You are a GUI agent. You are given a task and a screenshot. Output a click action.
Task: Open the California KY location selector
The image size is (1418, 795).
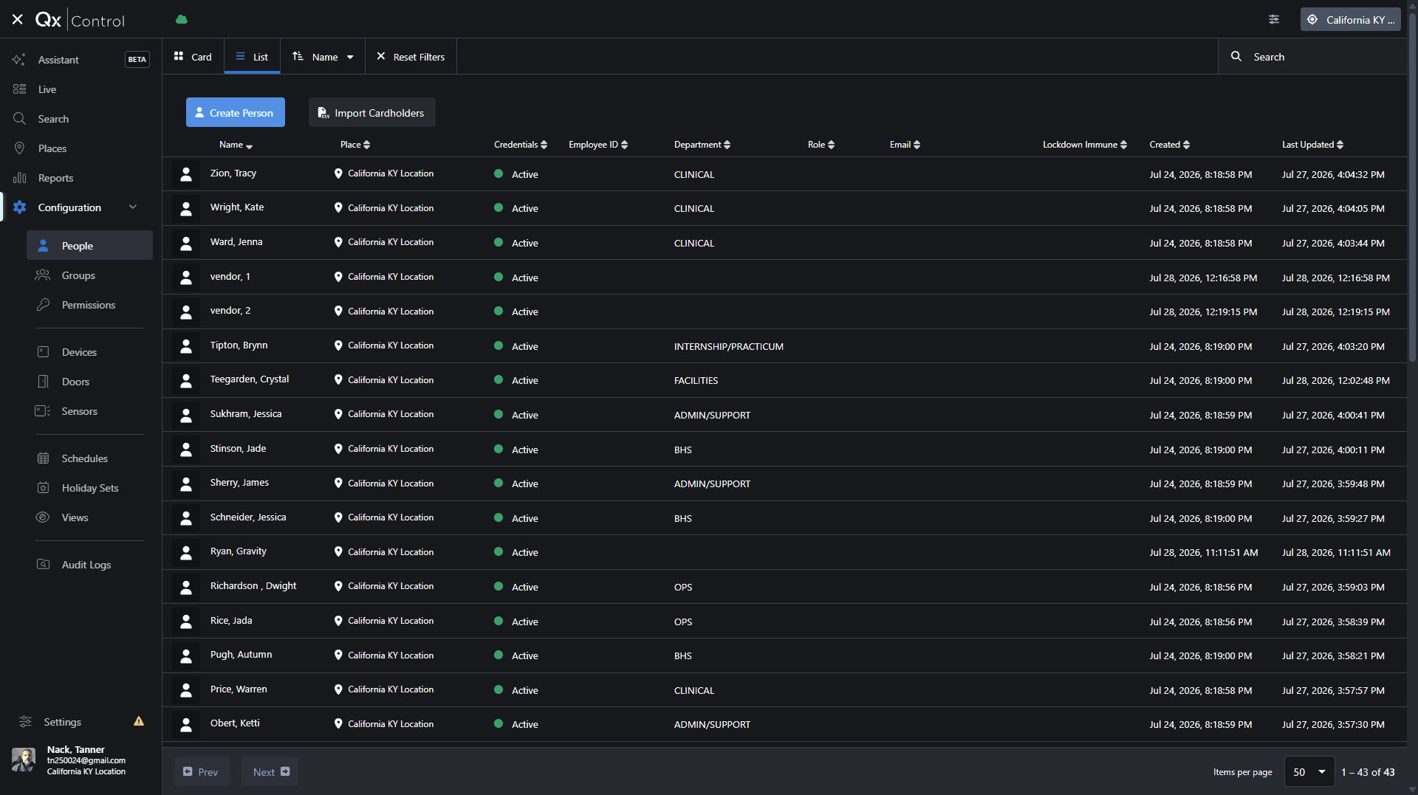[x=1351, y=20]
